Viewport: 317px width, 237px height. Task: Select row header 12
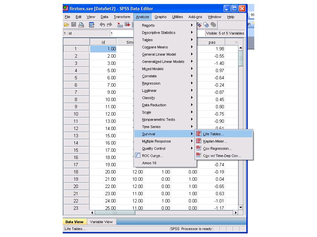click(76, 128)
